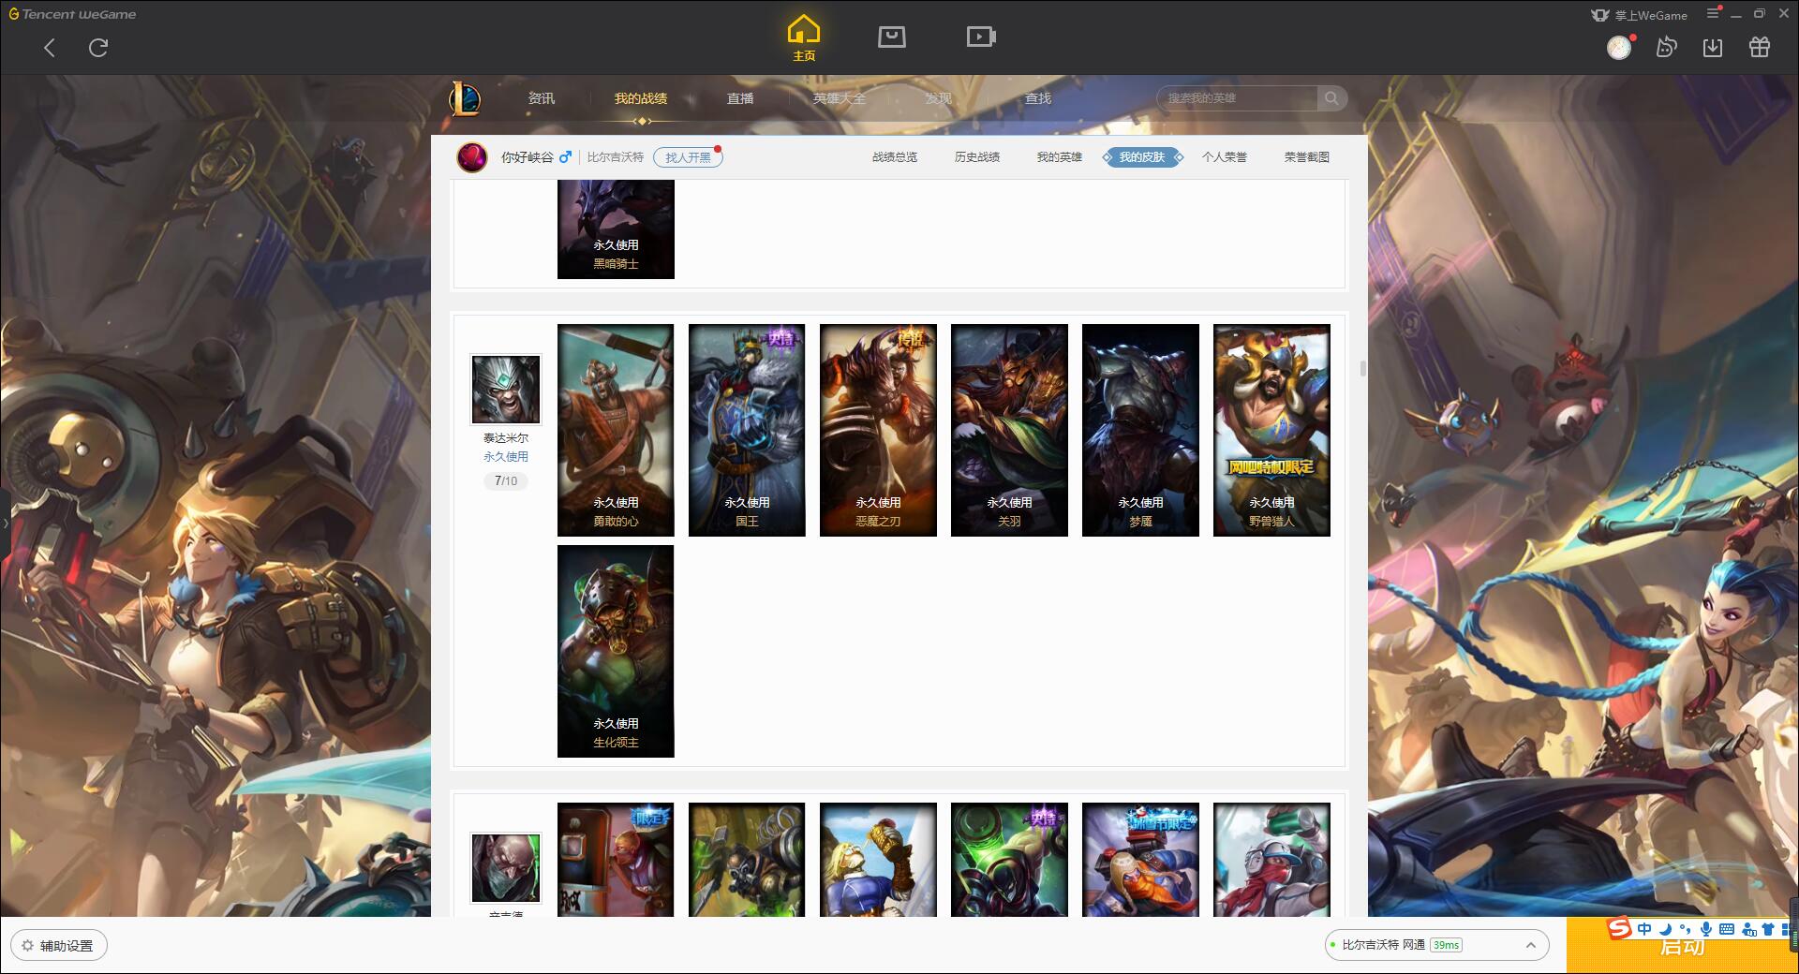
Task: Open the 野兽猎人 skin card
Action: (x=1271, y=430)
